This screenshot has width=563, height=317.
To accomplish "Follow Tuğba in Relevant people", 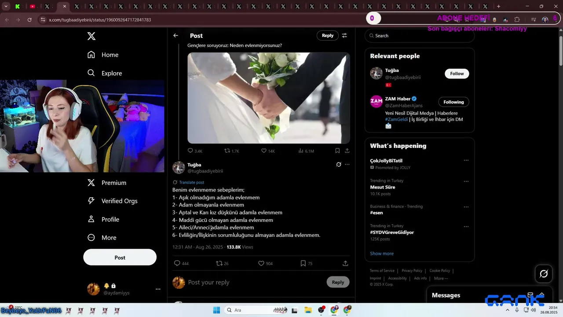I will [x=457, y=74].
